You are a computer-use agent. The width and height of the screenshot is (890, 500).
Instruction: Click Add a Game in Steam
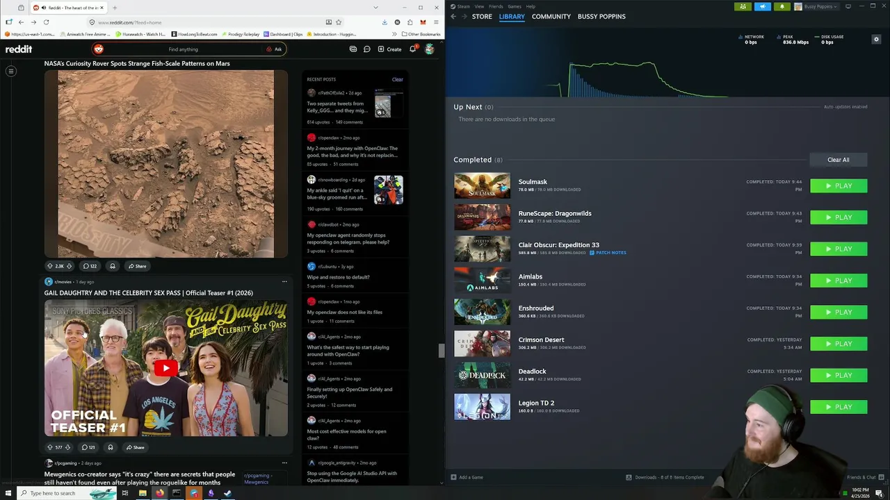[467, 477]
